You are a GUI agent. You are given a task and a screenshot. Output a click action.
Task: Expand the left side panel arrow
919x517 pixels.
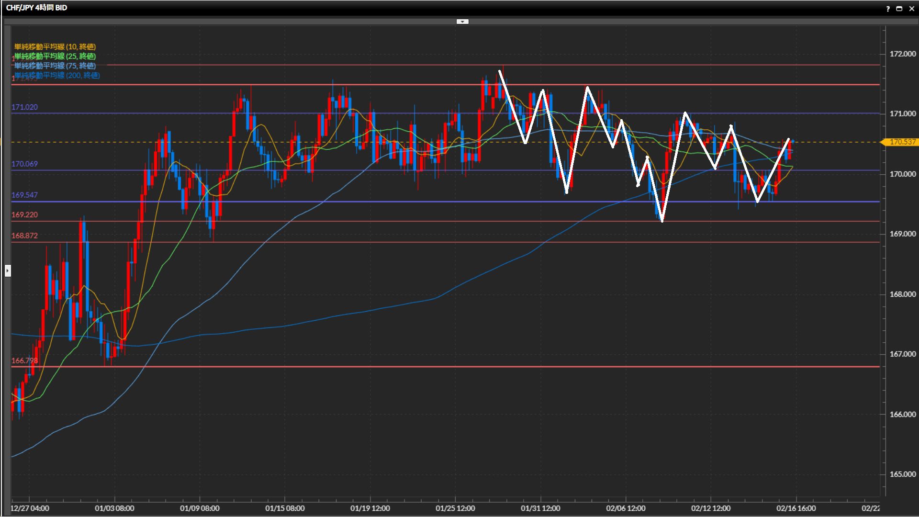8,271
